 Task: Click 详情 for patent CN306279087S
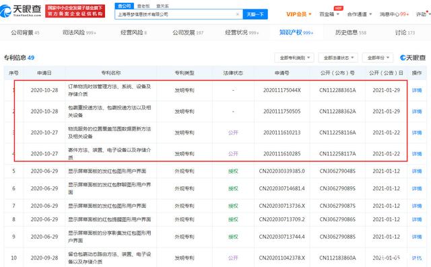pos(417,206)
